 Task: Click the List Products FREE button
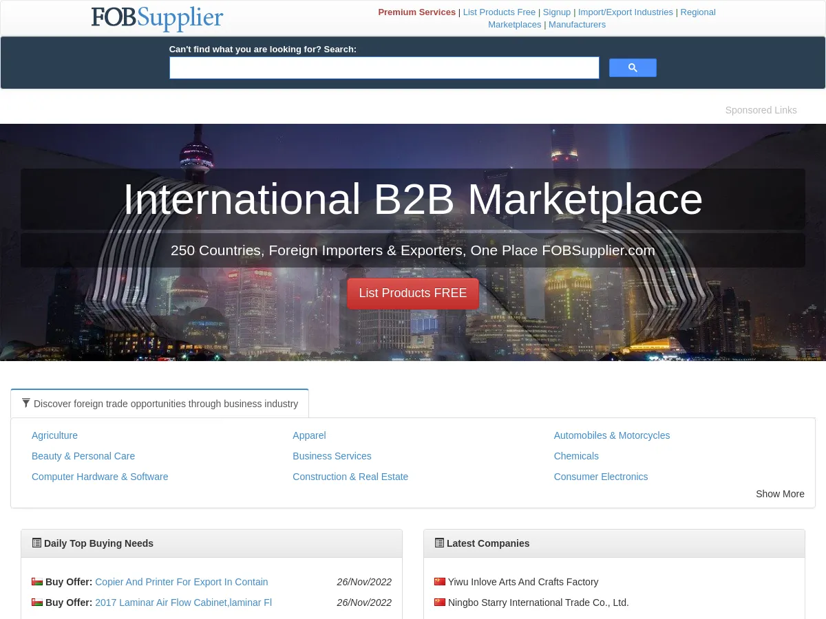413,294
